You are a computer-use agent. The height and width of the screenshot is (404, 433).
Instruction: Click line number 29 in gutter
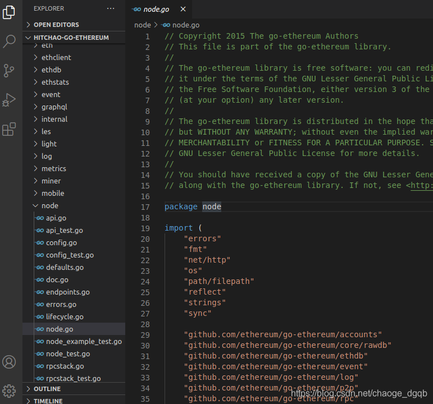point(145,335)
